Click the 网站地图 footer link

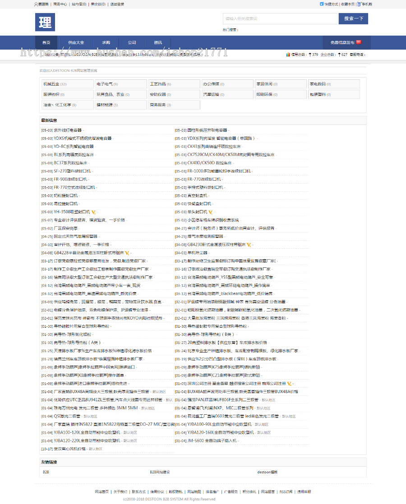point(194,492)
